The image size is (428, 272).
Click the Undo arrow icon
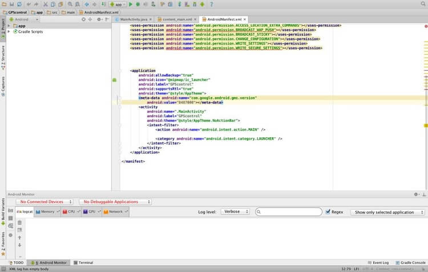tap(29, 4)
